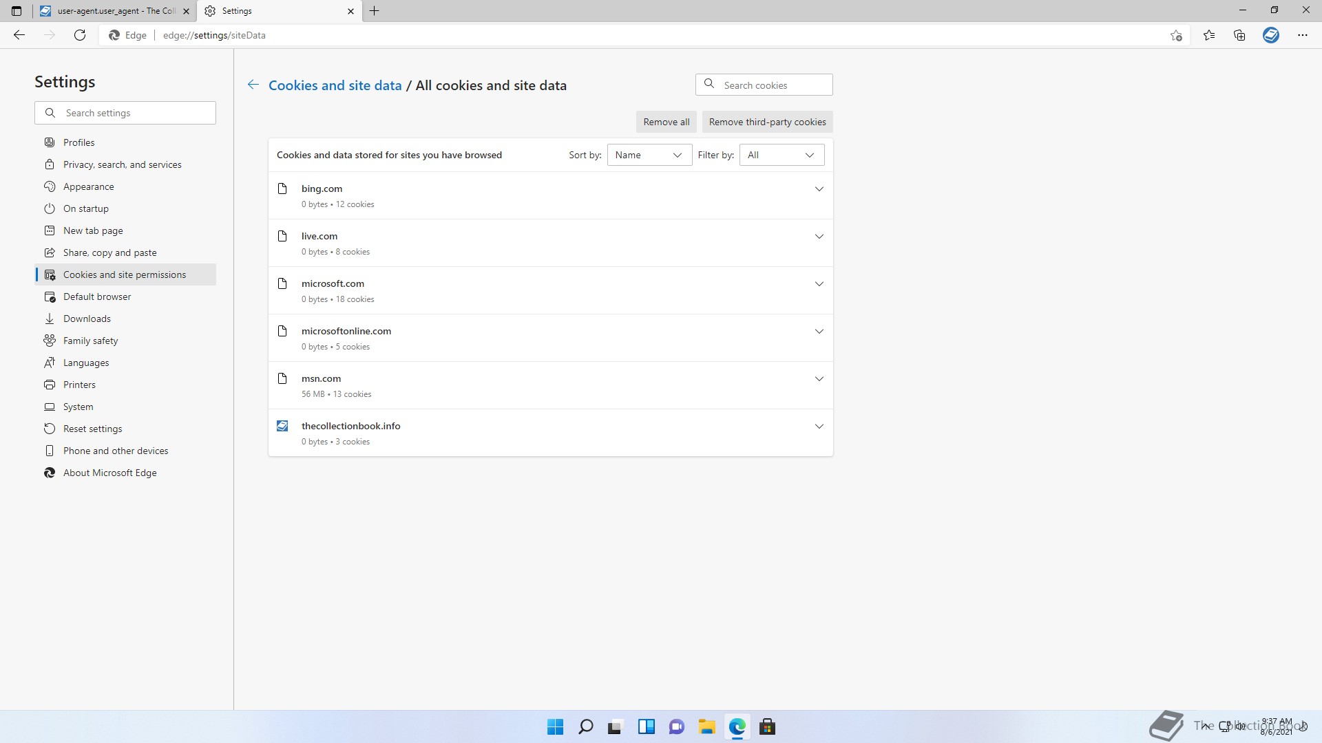
Task: Click the browser Back arrow
Action: point(19,35)
